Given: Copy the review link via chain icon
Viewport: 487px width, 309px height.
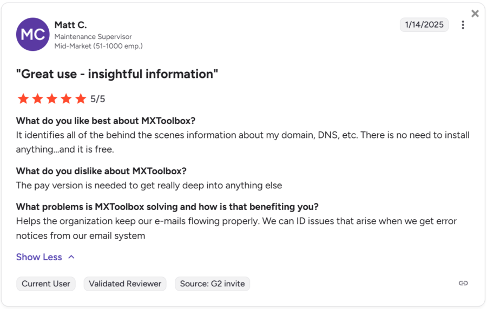Looking at the screenshot, I should 463,283.
